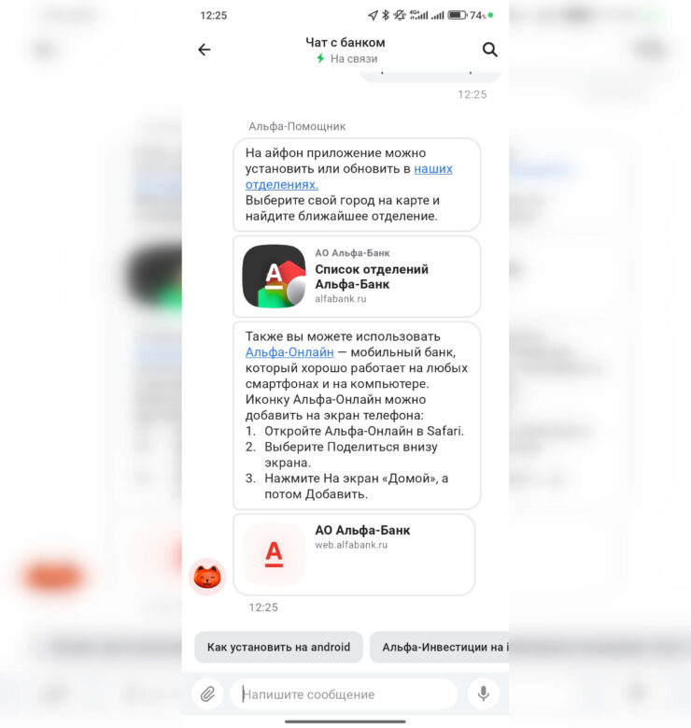Tap the battery indicator in status bar
The image size is (691, 728).
457,15
